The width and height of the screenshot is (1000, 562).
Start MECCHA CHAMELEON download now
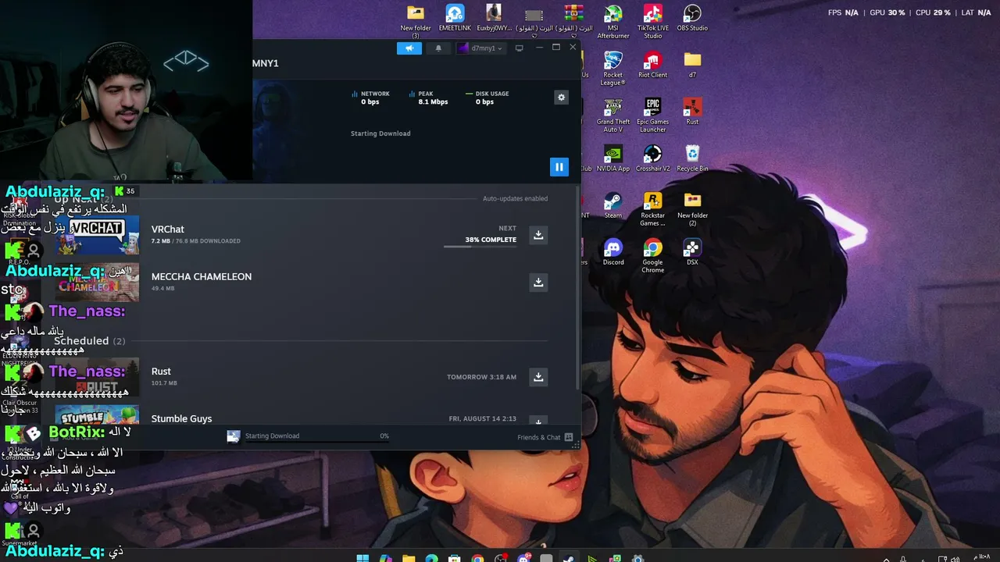coord(538,283)
